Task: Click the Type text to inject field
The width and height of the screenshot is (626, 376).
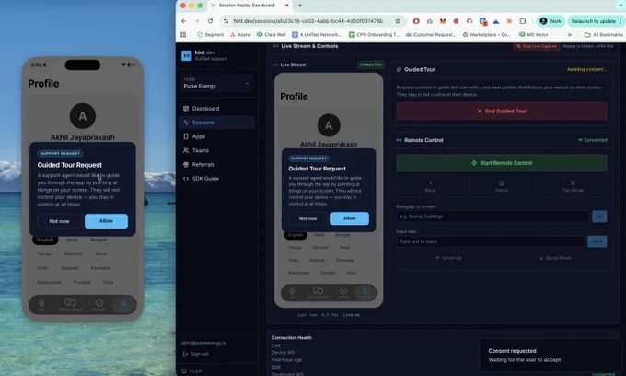Action: click(x=491, y=241)
